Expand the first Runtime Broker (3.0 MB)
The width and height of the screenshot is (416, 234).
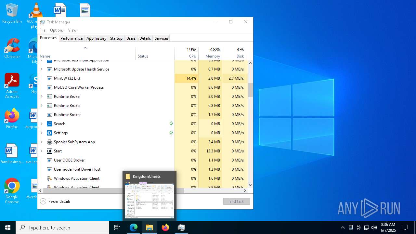click(x=41, y=97)
